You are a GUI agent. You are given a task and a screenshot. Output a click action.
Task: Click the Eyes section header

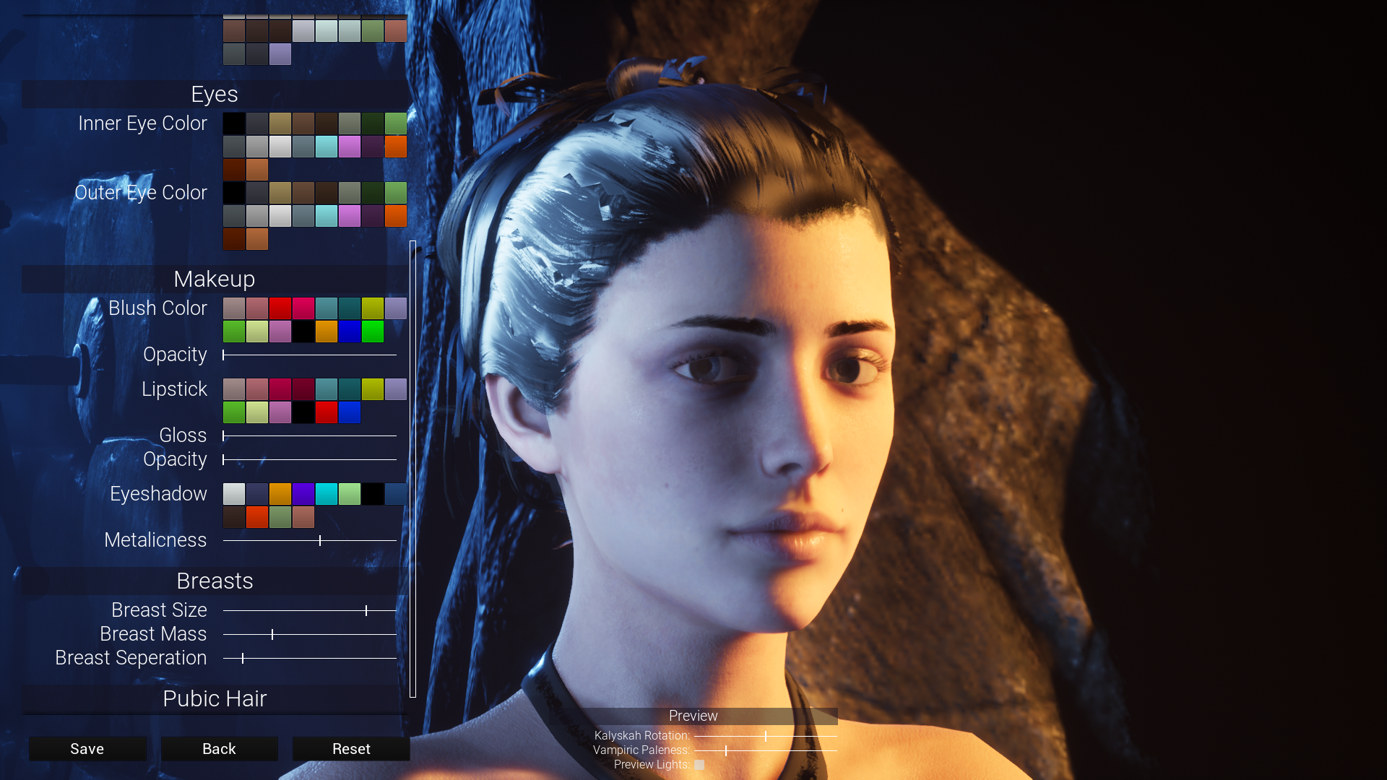tap(215, 95)
